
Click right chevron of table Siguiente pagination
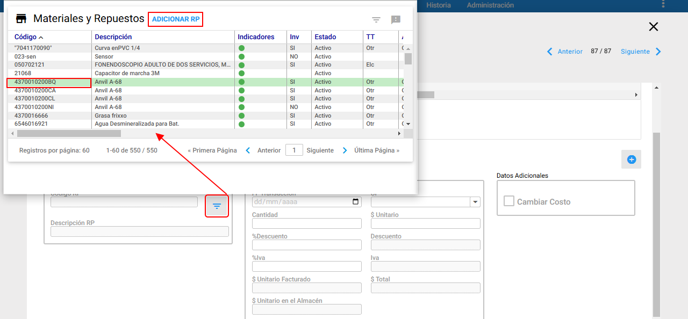[345, 150]
